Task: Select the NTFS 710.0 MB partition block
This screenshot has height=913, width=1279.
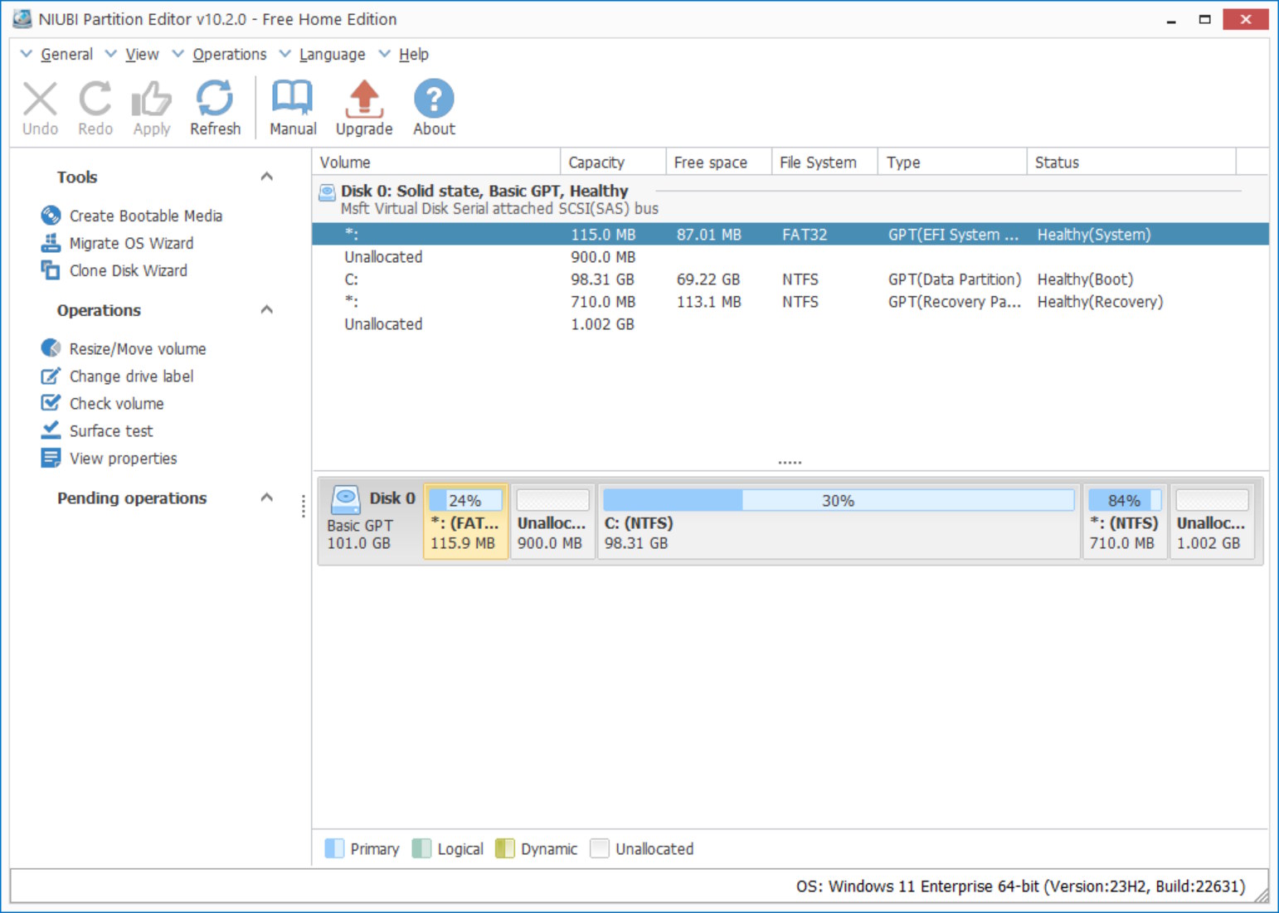Action: click(1125, 522)
